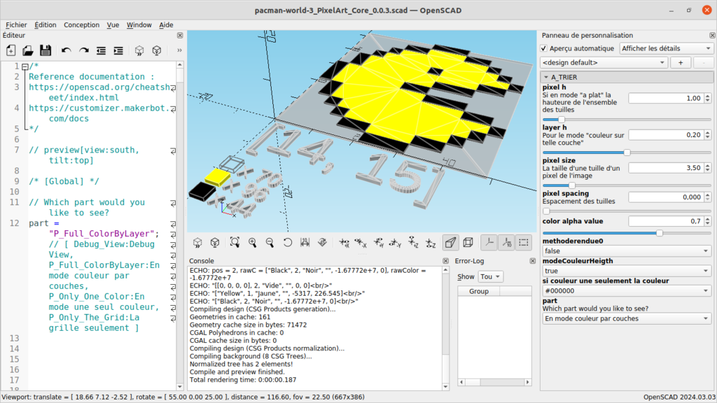
Task: Toggle Show Scale Markers on axes
Action: click(507, 243)
